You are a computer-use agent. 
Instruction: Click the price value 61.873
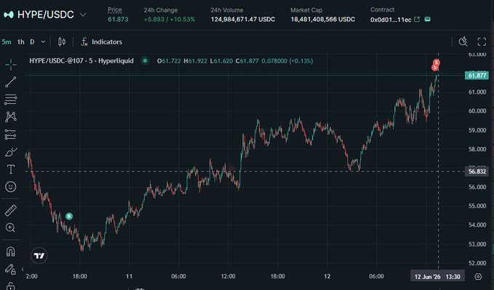[x=118, y=20]
